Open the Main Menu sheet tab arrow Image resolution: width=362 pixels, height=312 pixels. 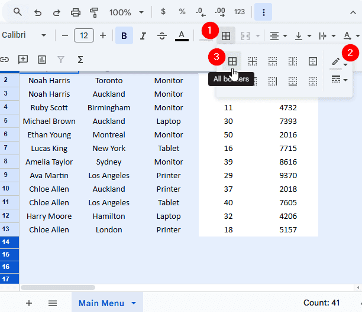134,303
